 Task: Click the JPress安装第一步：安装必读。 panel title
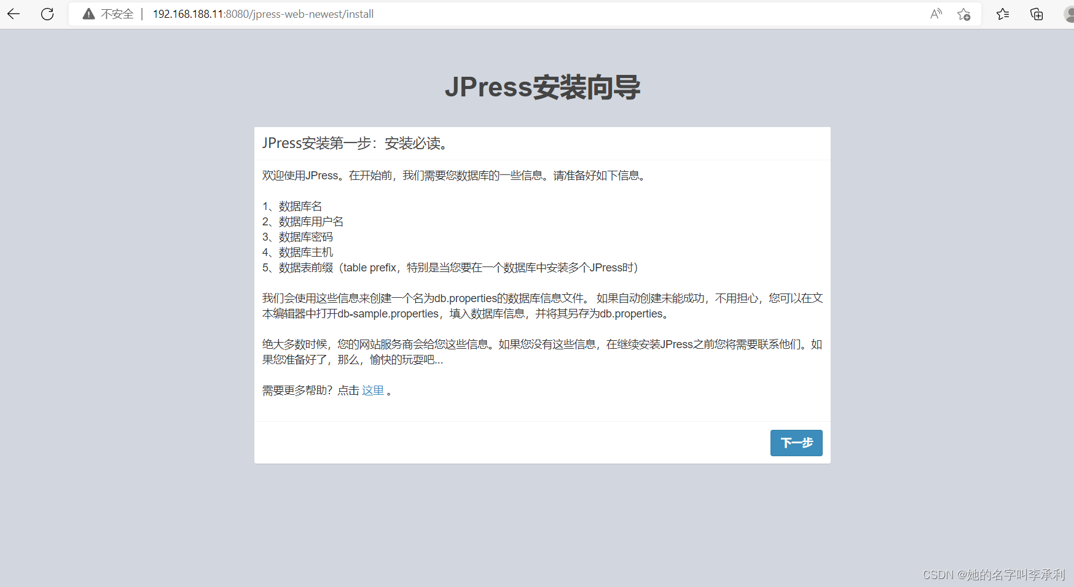tap(356, 143)
